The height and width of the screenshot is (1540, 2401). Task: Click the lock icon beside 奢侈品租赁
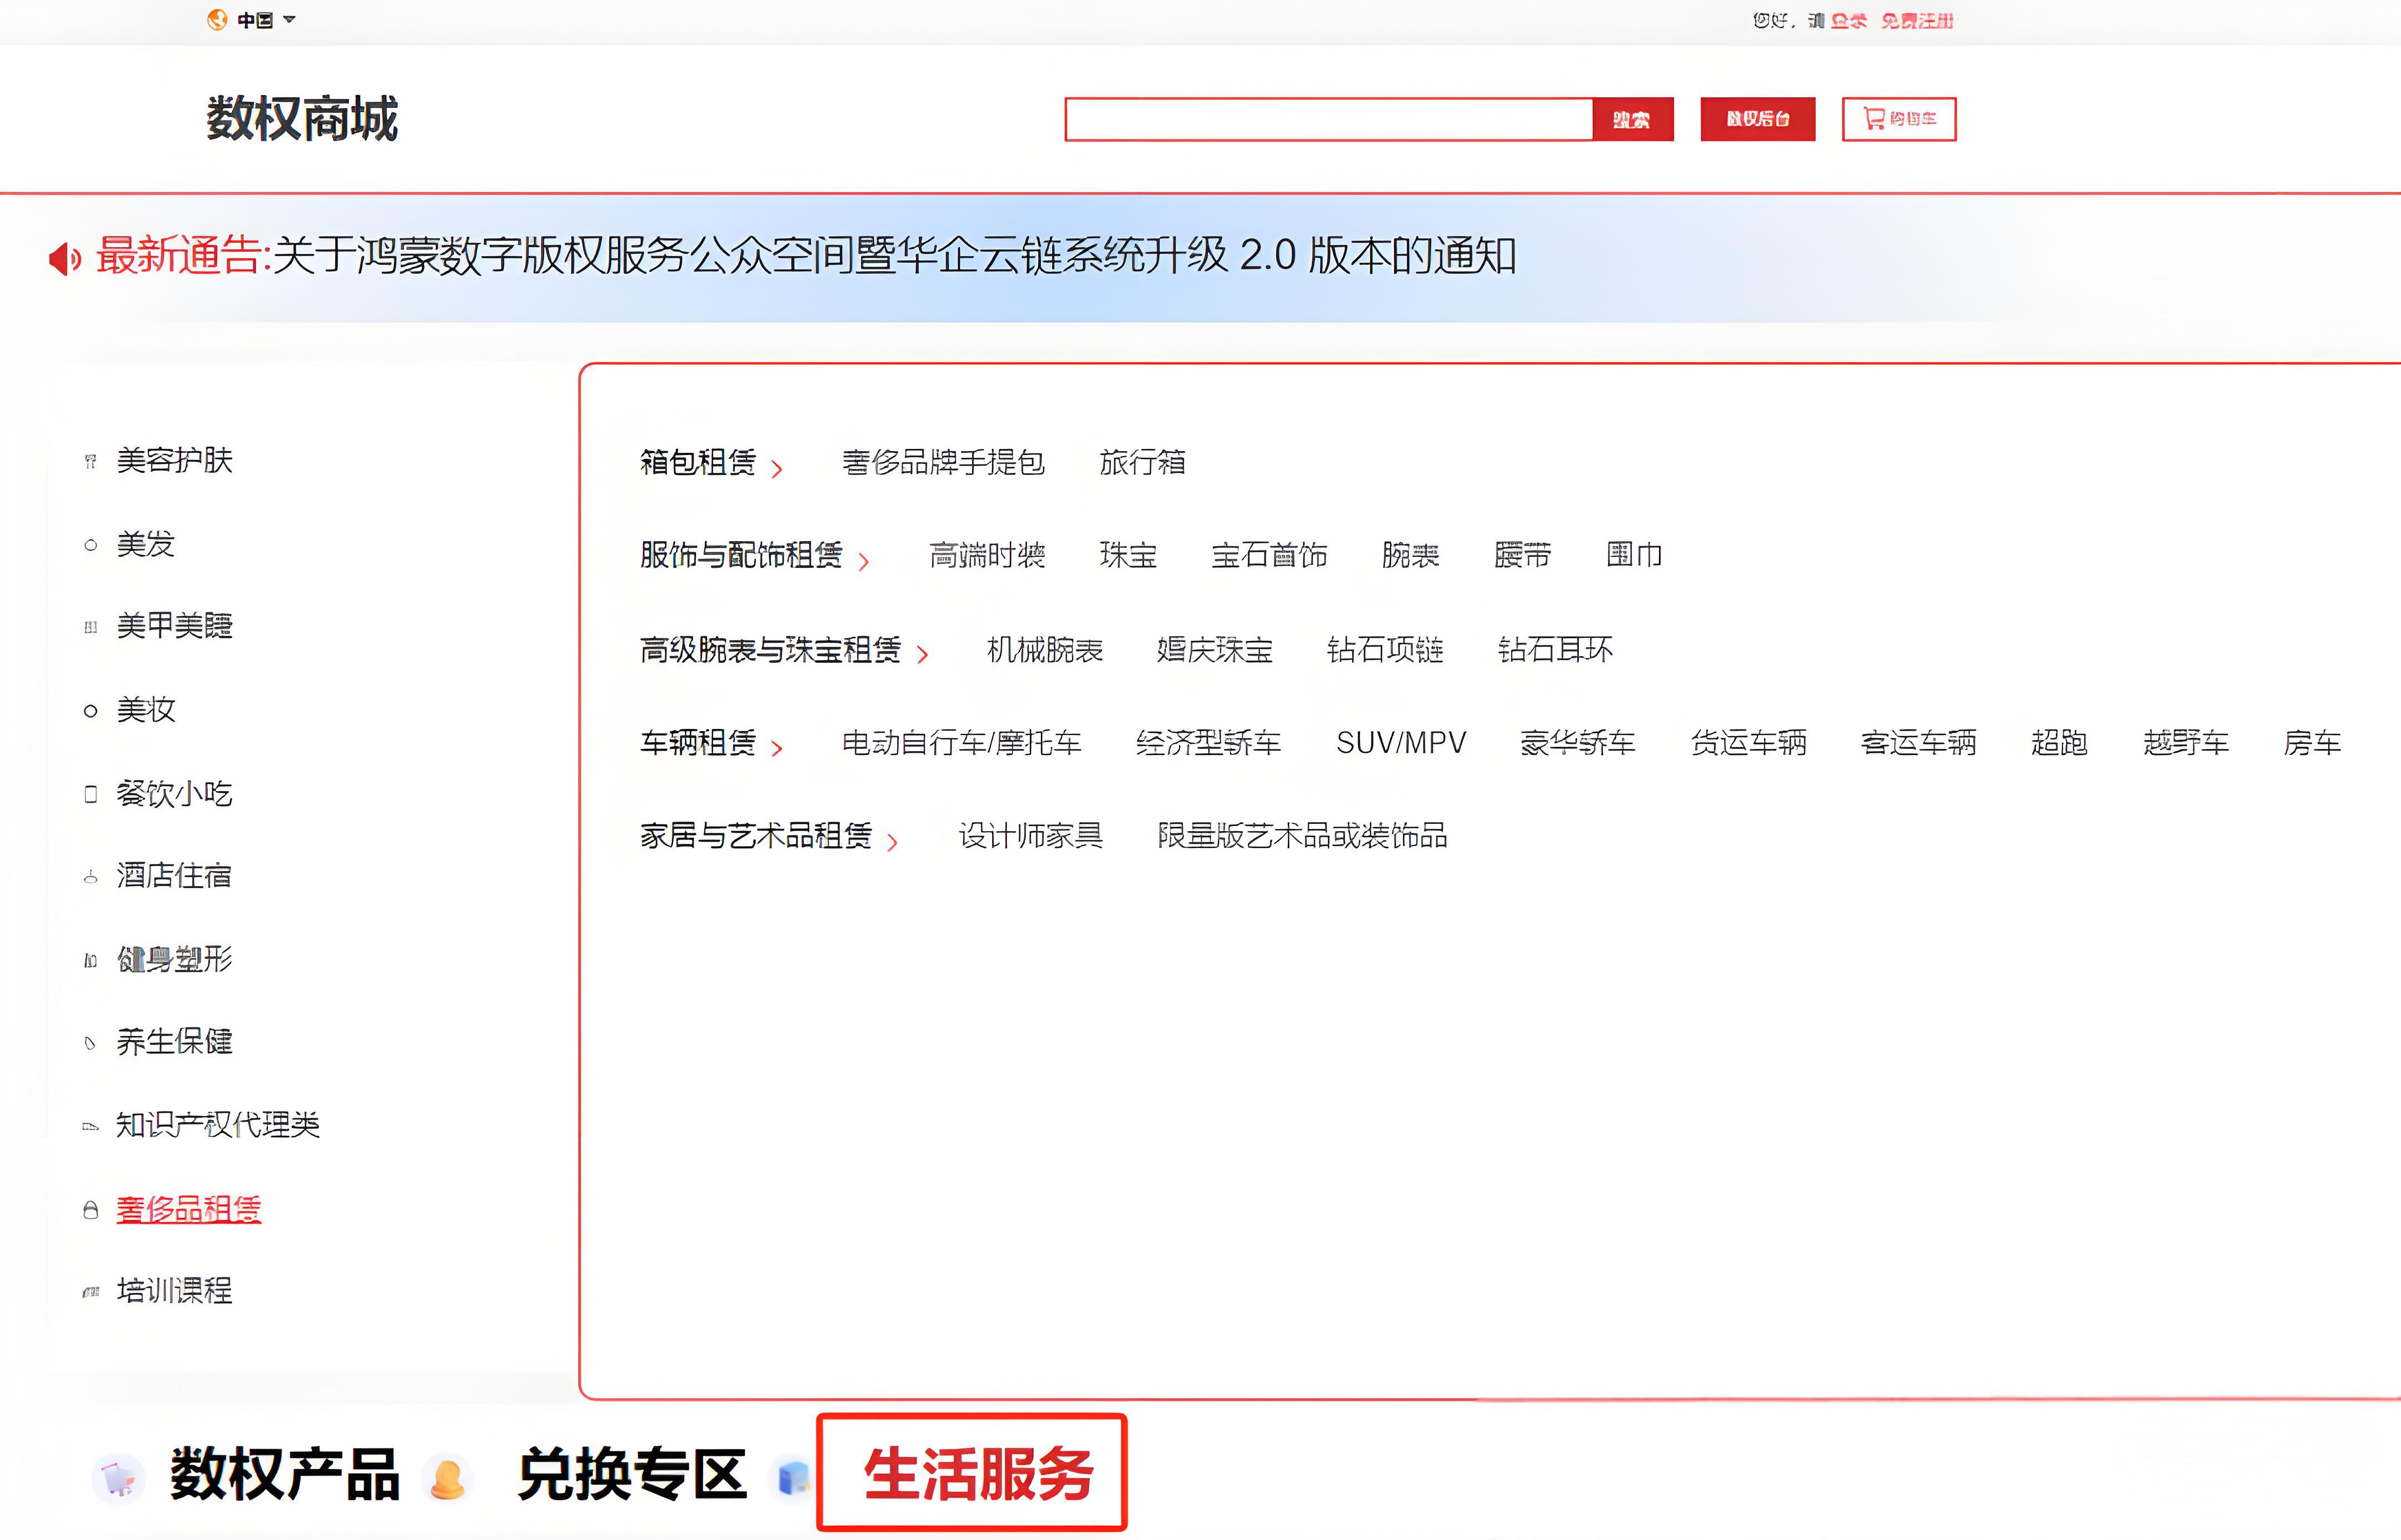[89, 1209]
